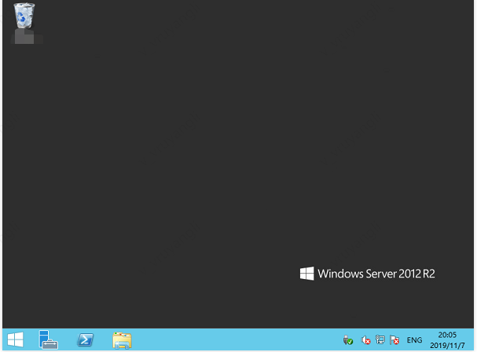Click the muted speaker volume tray icon

pos(365,340)
